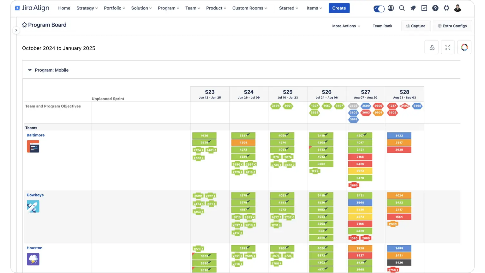Open the notifications bell icon
This screenshot has width=485, height=273.
(x=413, y=8)
